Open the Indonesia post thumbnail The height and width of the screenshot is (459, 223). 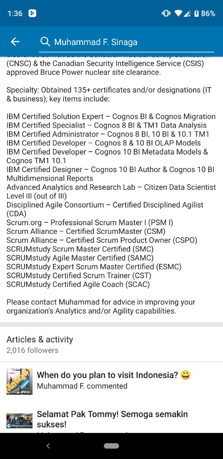pos(19,382)
